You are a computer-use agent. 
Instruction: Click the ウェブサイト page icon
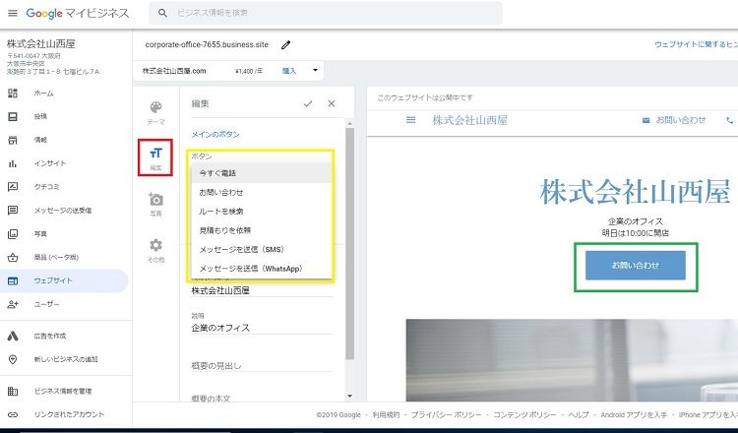coord(13,281)
